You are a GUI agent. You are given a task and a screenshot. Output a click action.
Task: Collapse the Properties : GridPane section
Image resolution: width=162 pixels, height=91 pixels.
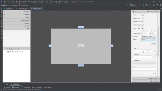(x=146, y=12)
